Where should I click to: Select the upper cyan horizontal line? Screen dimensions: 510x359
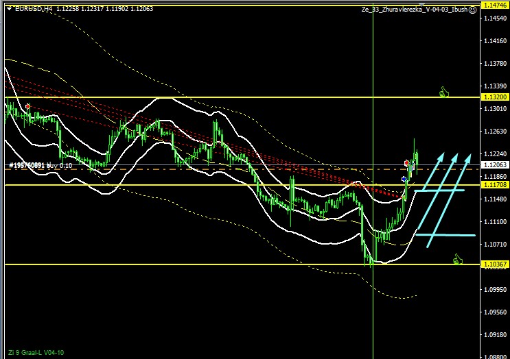point(439,190)
